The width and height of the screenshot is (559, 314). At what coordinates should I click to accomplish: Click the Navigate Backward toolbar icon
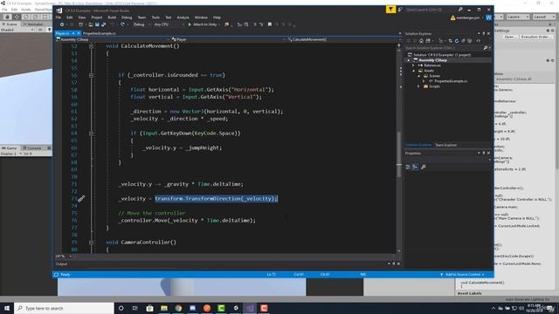(62, 24)
